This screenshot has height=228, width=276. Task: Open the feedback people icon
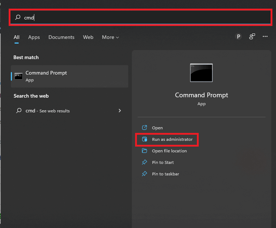(x=252, y=37)
